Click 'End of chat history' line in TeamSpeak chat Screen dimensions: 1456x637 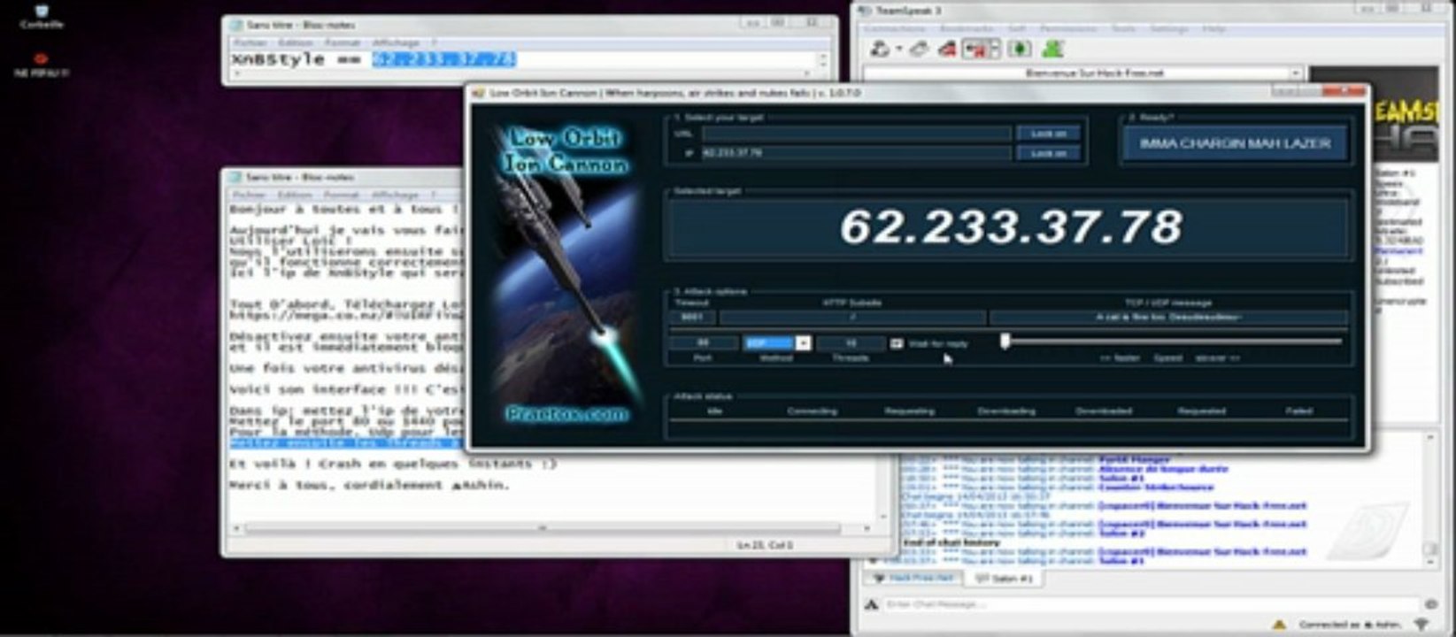tap(951, 542)
